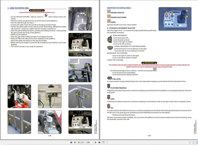The width and height of the screenshot is (198, 145).
Task: Click the go-to-previous-view icon in the toolbar
Action: [103, 142]
